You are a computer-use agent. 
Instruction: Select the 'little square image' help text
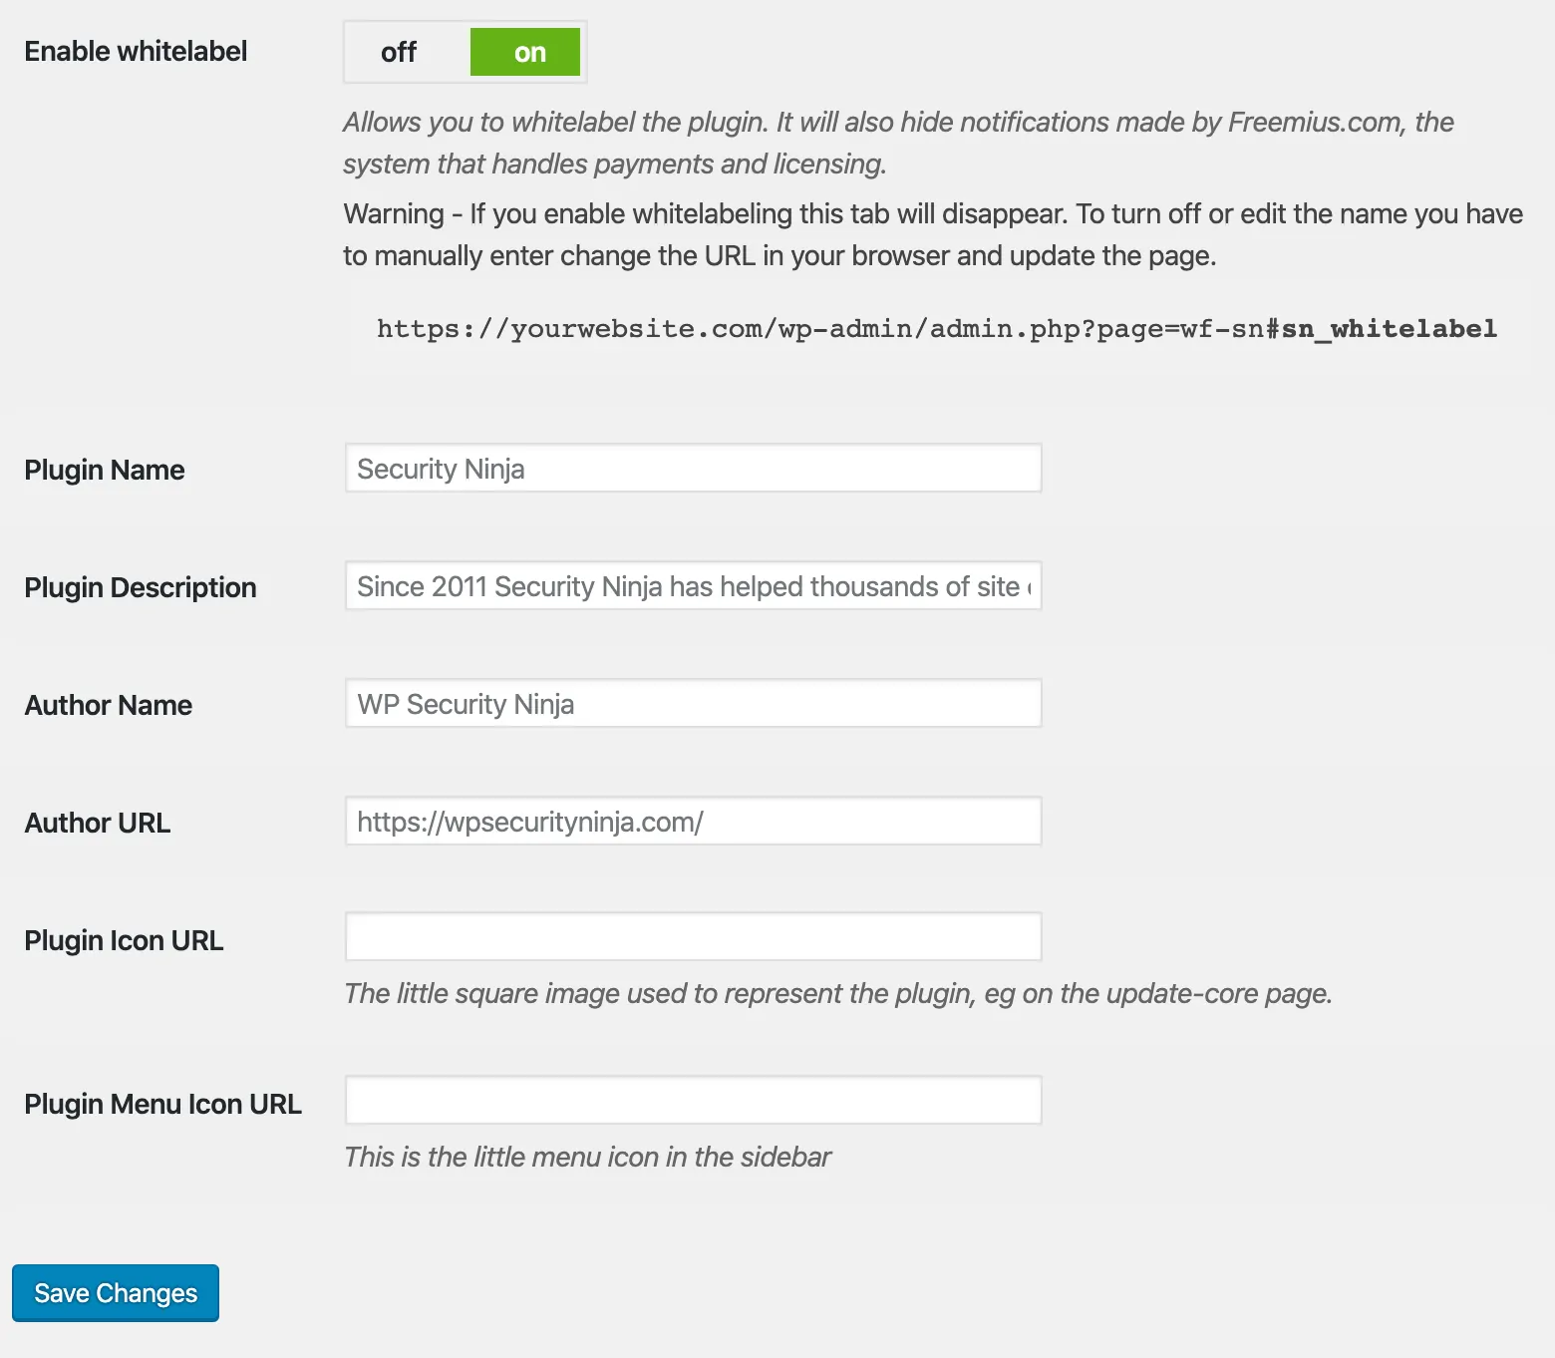pos(838,993)
